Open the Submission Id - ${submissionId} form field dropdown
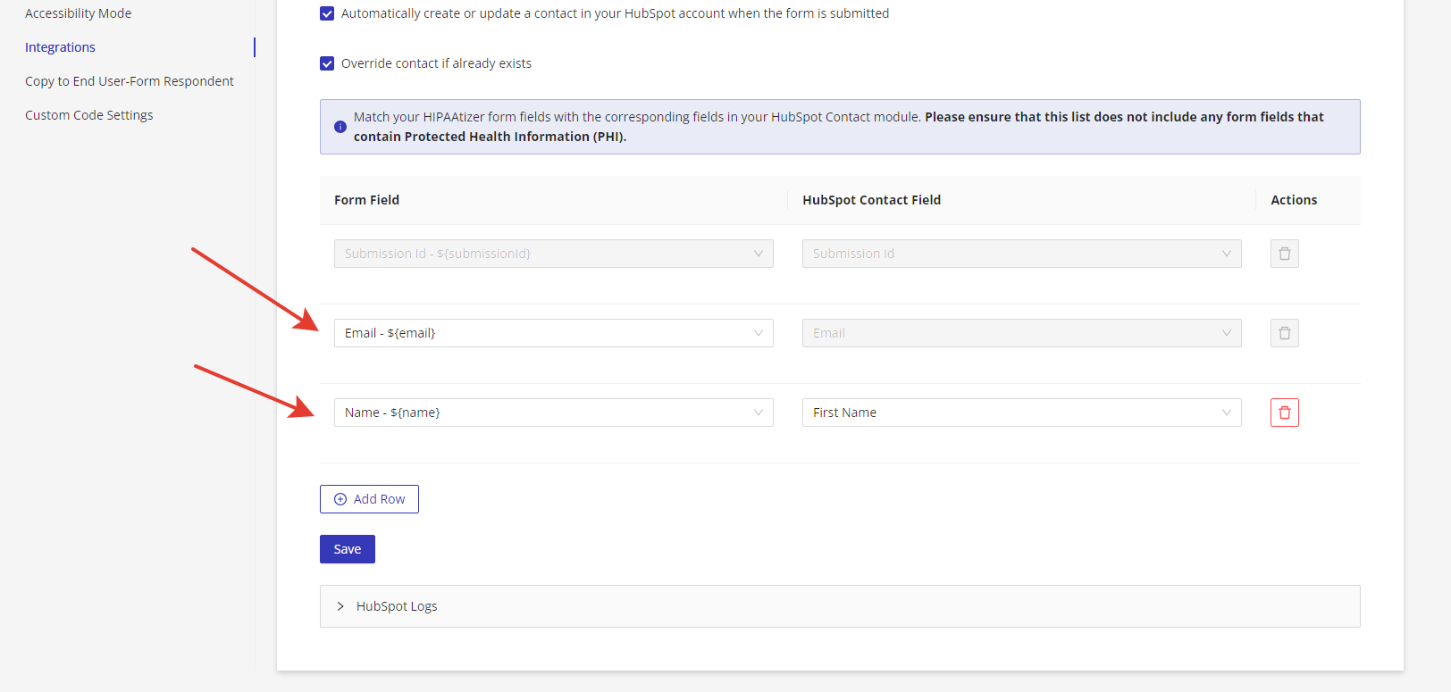Viewport: 1451px width, 692px height. (553, 254)
